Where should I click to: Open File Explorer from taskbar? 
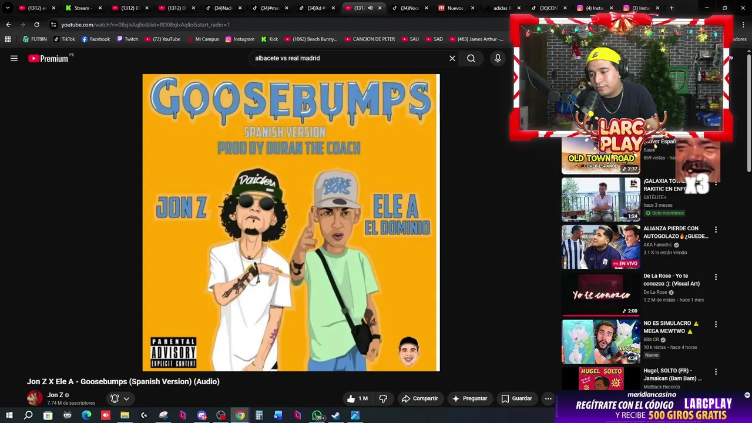pos(125,415)
